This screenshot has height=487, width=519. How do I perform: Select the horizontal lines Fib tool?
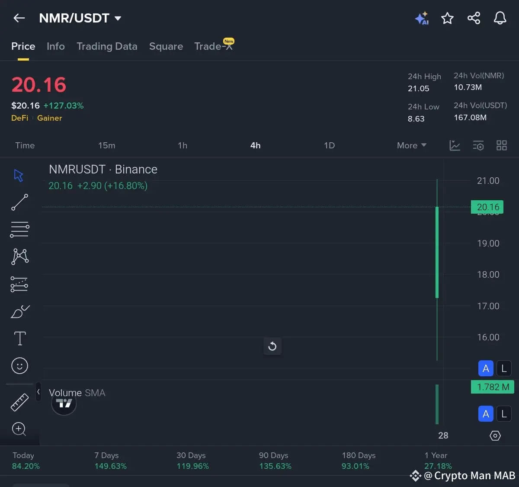click(x=19, y=230)
